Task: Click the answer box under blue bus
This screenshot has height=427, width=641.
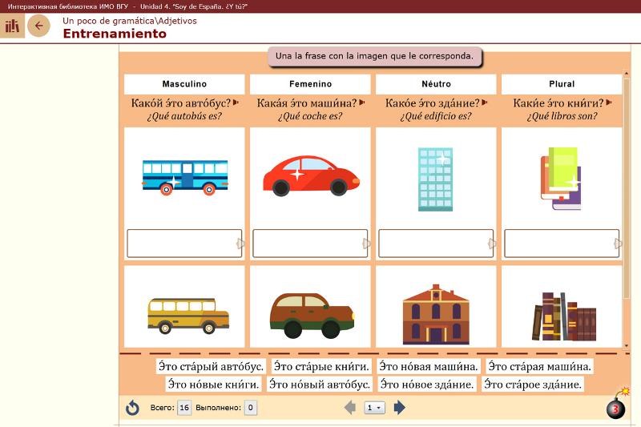Action: pyautogui.click(x=183, y=243)
